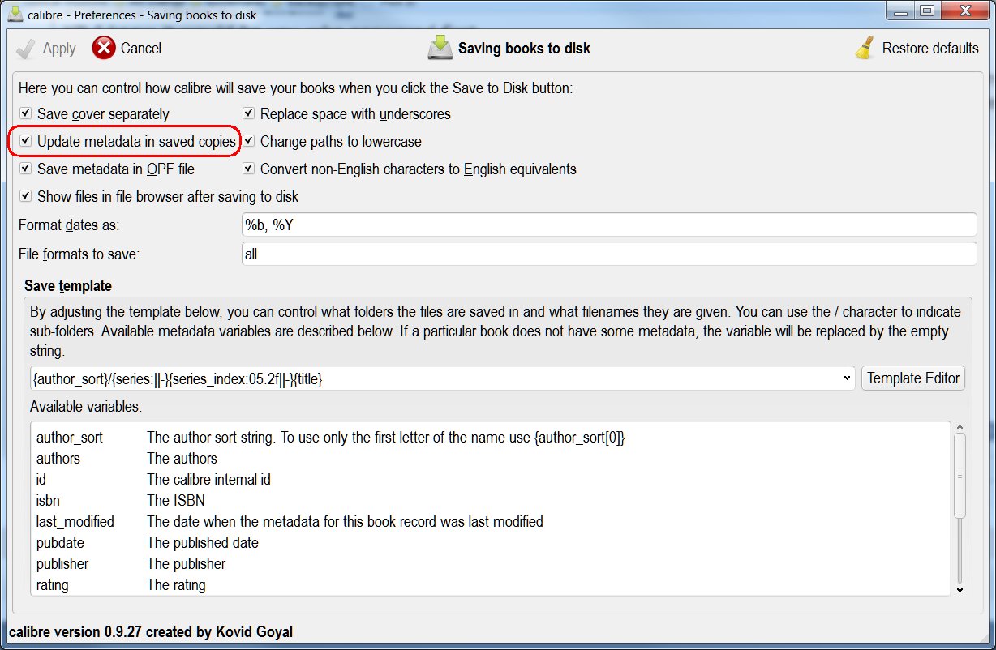Maximize the calibre Preferences window
Viewport: 996px width, 650px height.
926,11
